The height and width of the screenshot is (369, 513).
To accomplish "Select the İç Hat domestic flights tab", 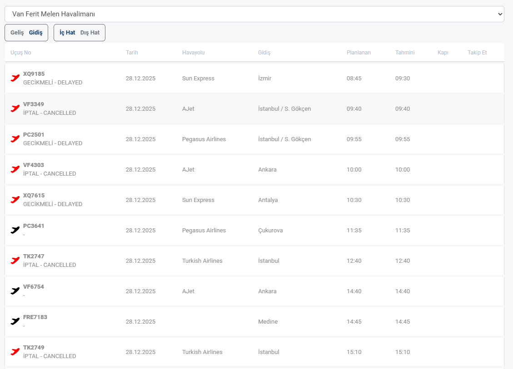I will point(67,33).
